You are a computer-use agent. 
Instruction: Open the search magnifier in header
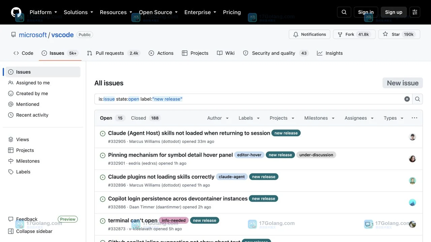[x=344, y=12]
